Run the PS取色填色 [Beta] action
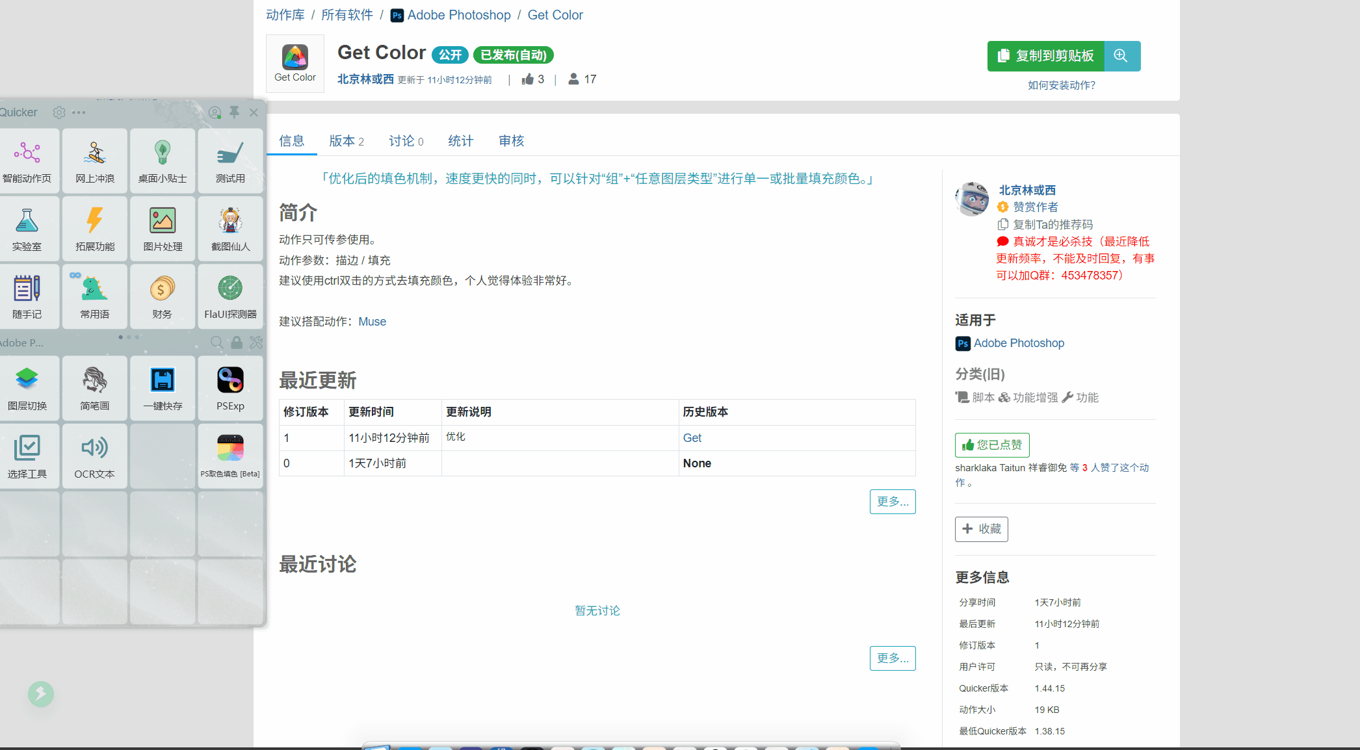 [230, 456]
